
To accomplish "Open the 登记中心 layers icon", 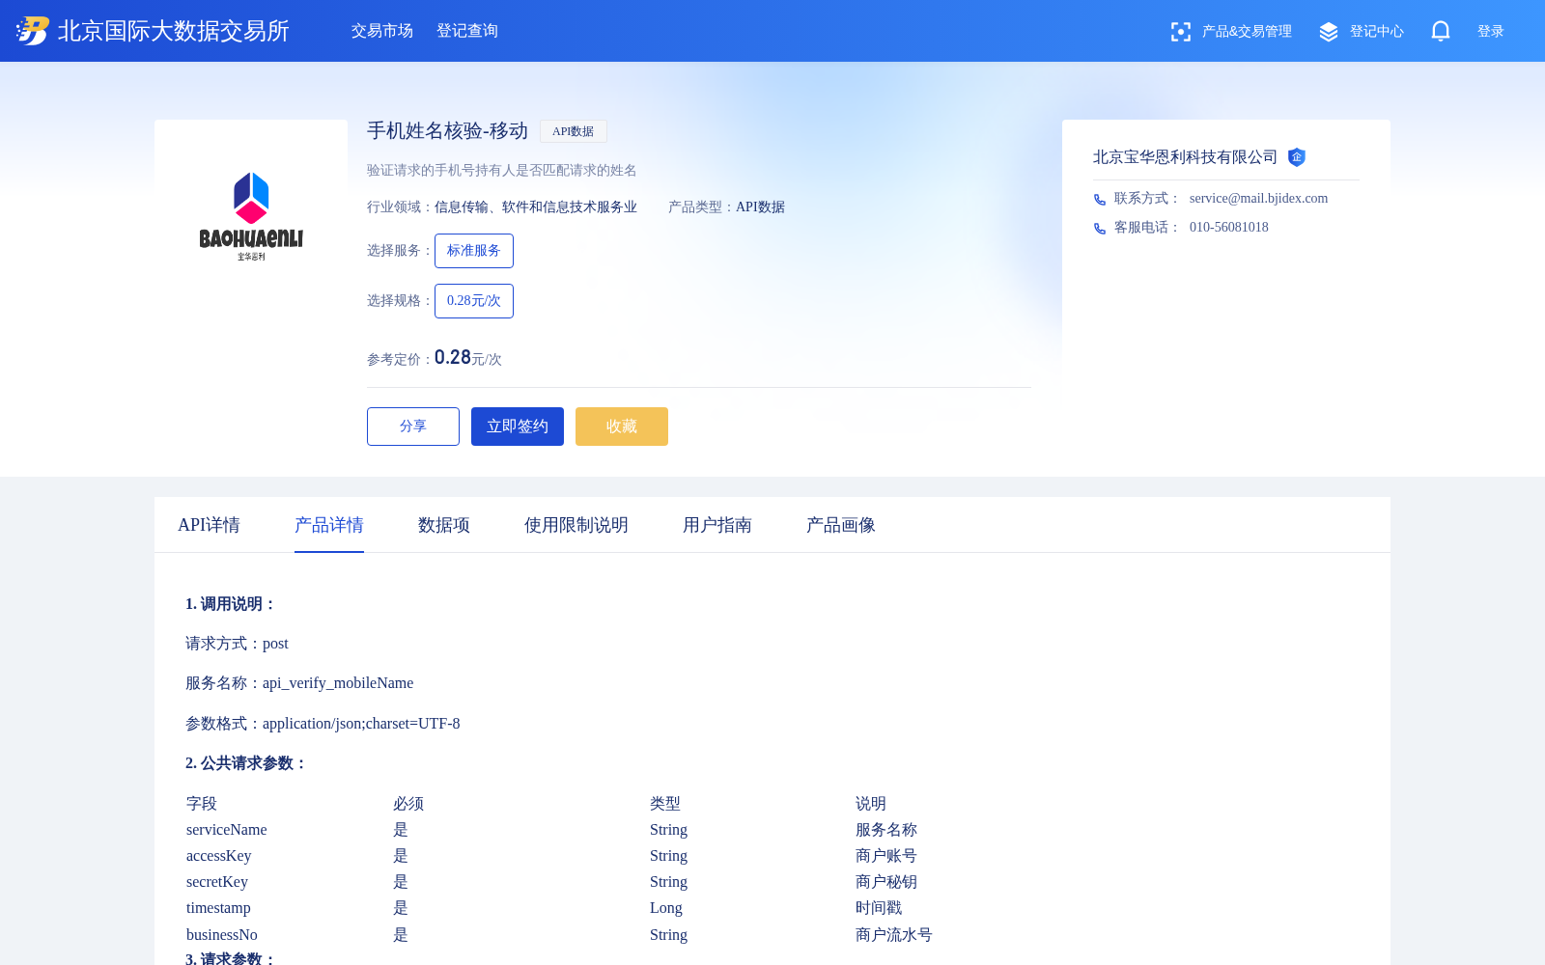I will 1329,32.
